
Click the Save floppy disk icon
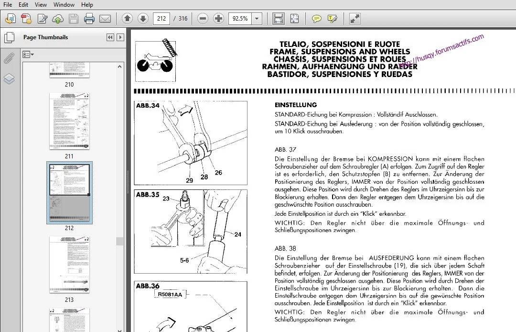tap(74, 19)
